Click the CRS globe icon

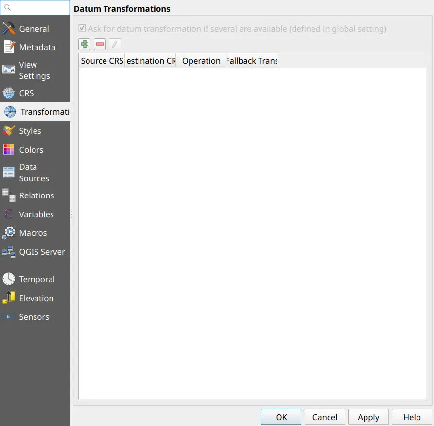pyautogui.click(x=9, y=93)
